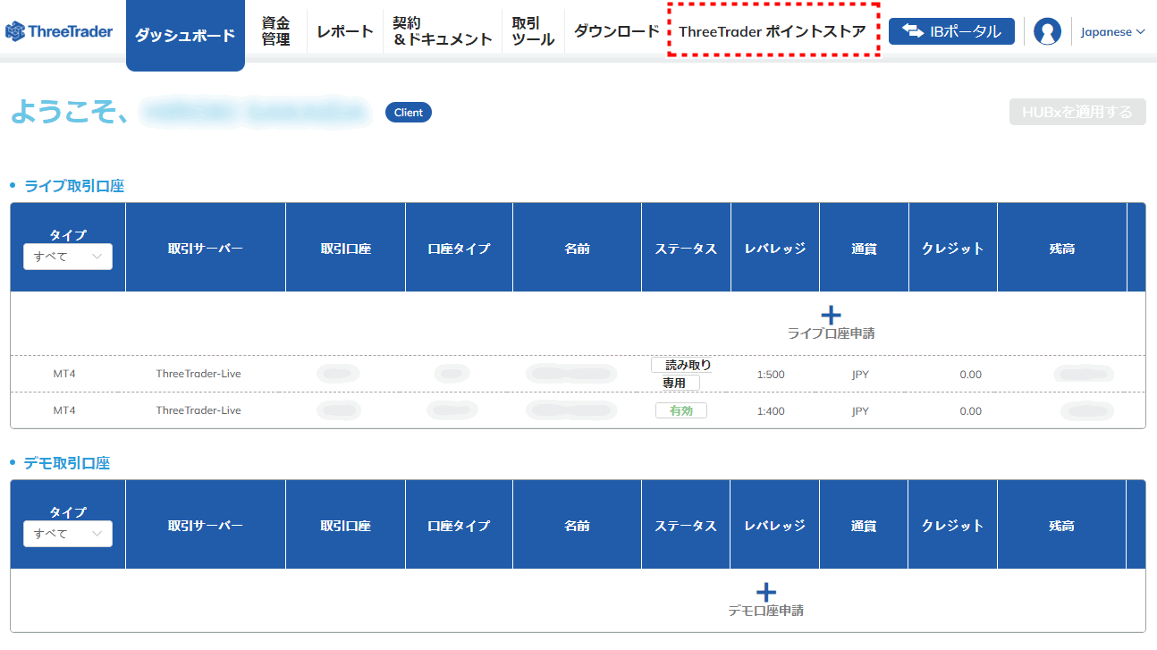Click the 残高 header in live table
1157x650 pixels.
pyautogui.click(x=1062, y=249)
